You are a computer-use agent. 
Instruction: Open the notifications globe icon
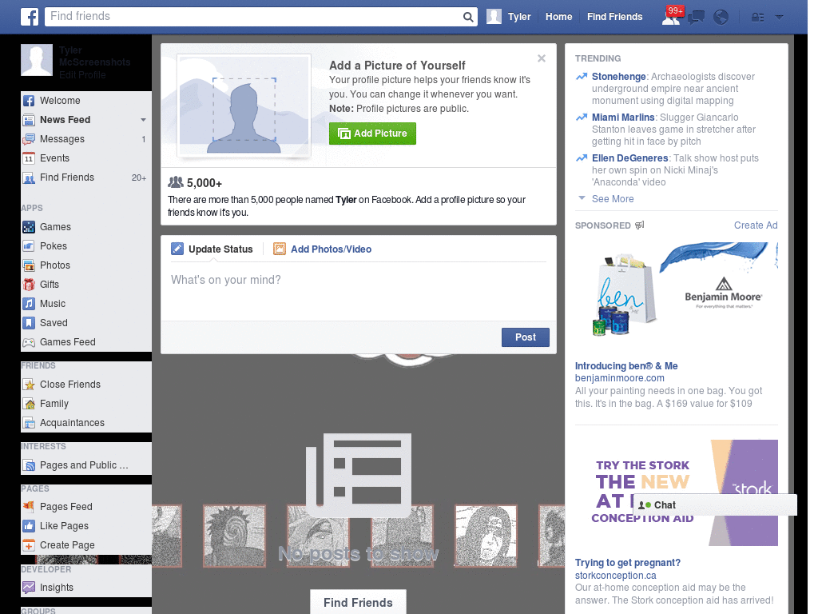point(721,18)
